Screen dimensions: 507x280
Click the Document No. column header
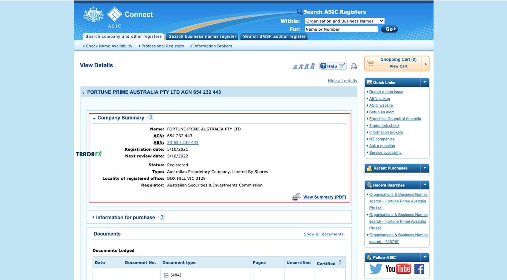click(140, 263)
